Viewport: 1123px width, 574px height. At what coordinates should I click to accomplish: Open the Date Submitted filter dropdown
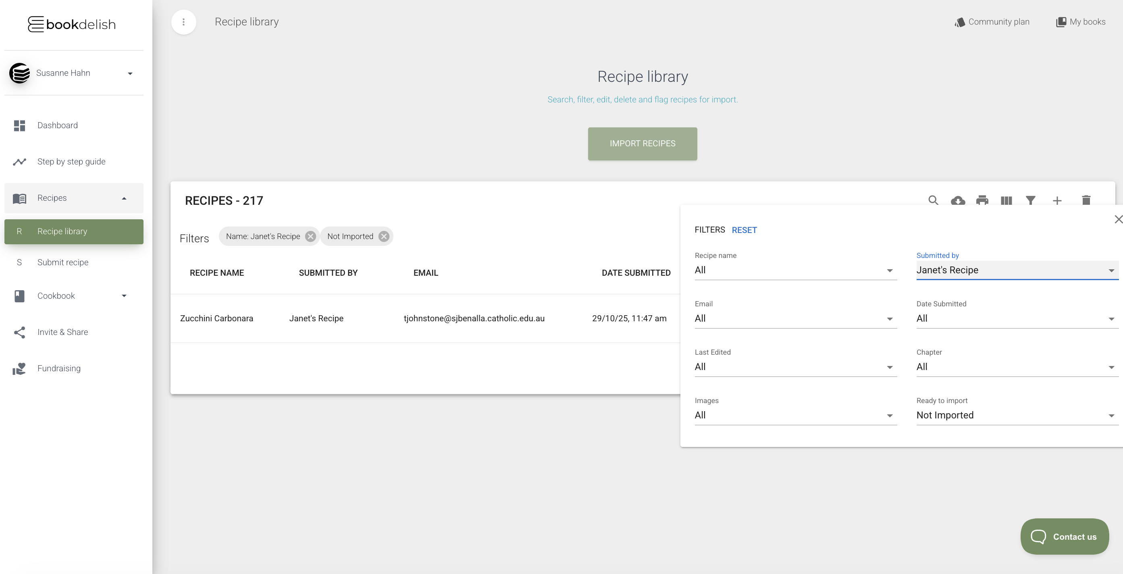[1017, 318]
